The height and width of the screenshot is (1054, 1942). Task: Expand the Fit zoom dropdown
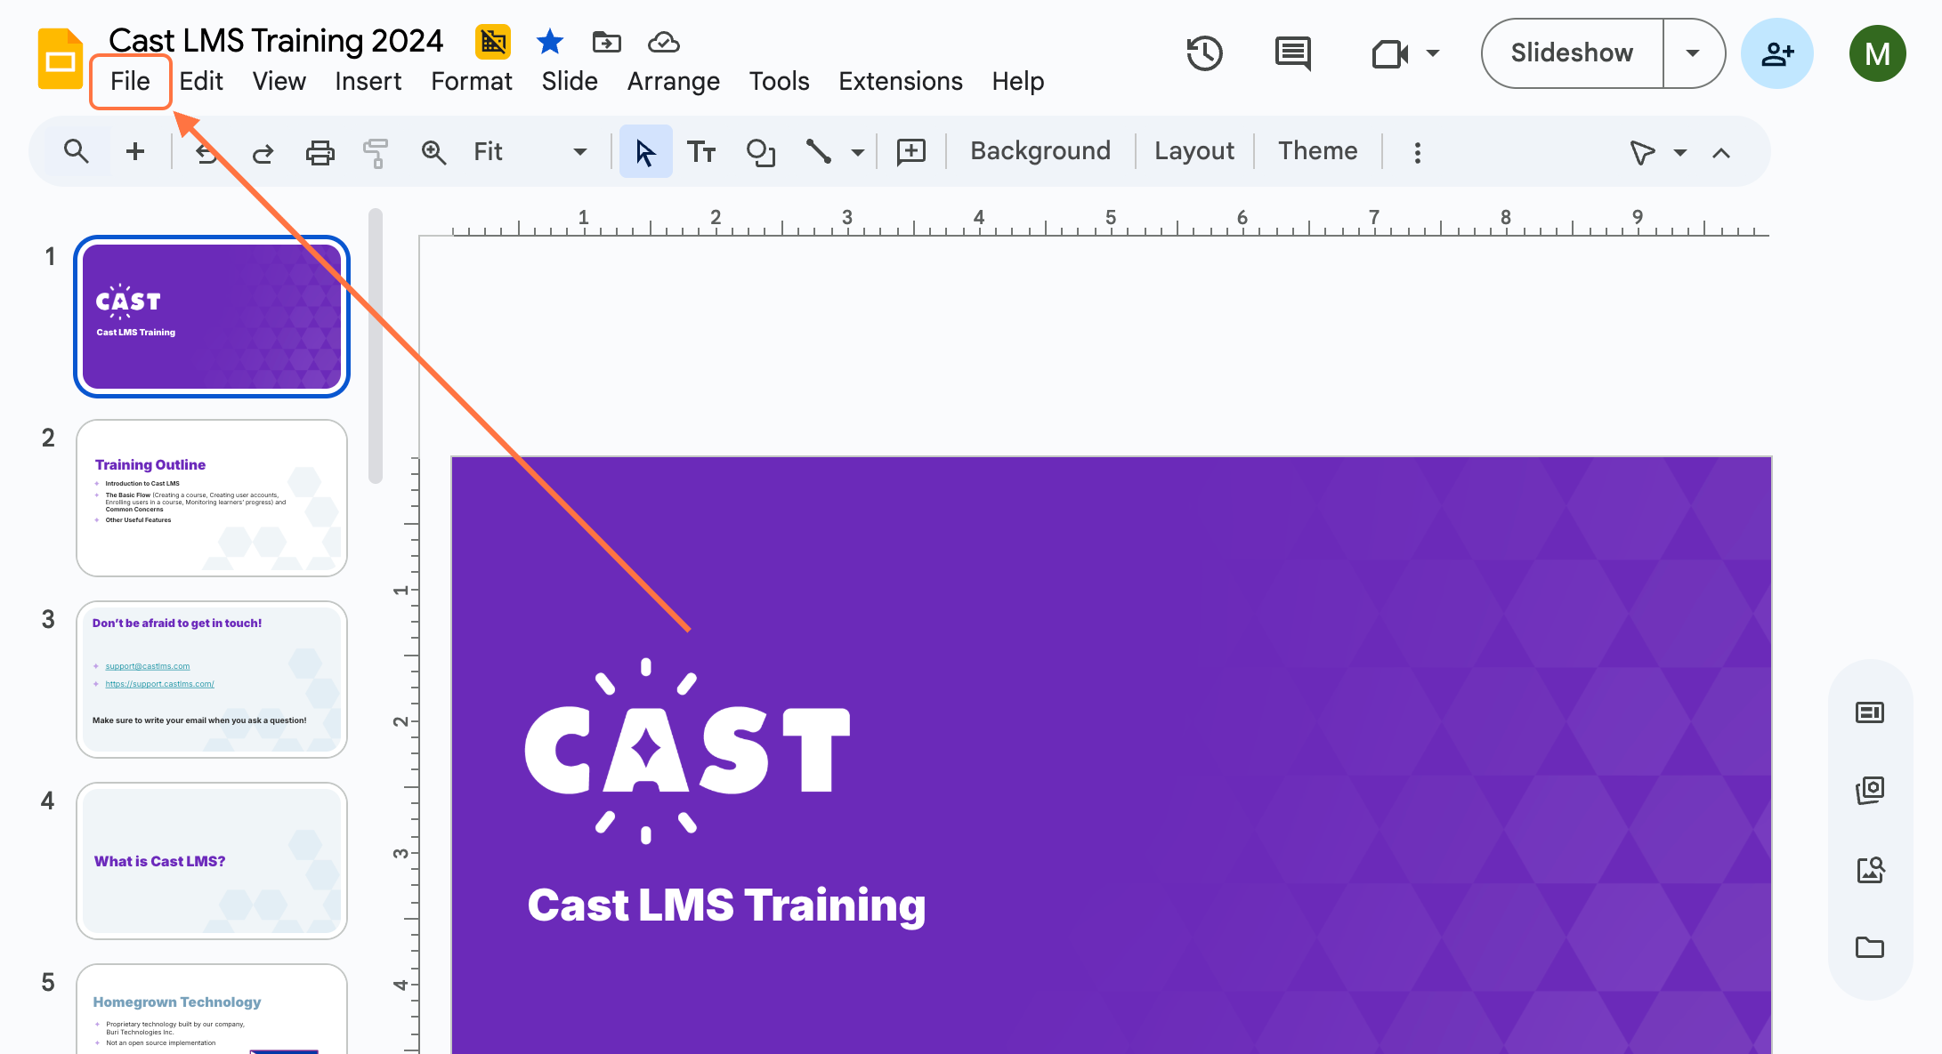point(579,152)
